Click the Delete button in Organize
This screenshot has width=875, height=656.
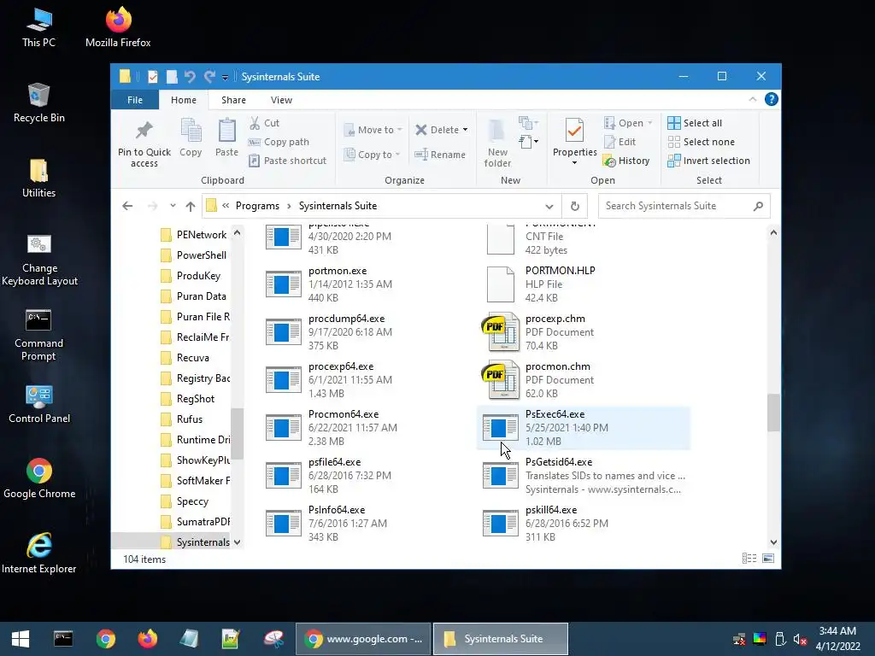[437, 130]
